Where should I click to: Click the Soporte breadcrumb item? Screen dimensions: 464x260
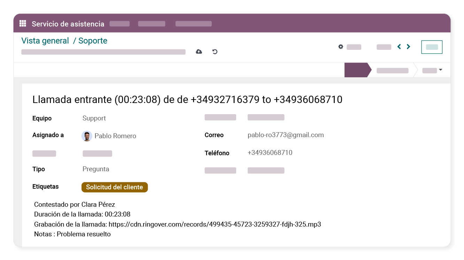(92, 41)
